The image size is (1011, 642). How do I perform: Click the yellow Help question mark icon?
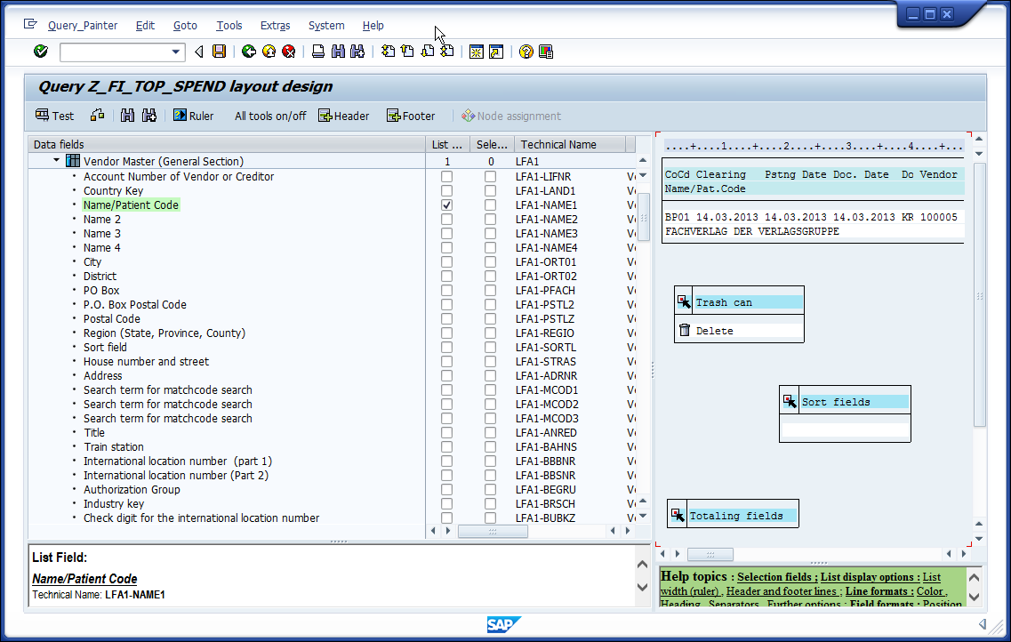point(526,52)
